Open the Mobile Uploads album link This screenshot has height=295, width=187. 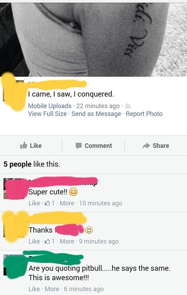click(x=50, y=106)
